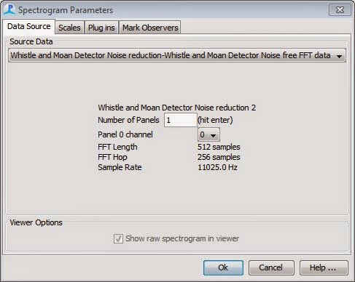
Task: Click the 'FFT Hop' label
Action: click(112, 157)
